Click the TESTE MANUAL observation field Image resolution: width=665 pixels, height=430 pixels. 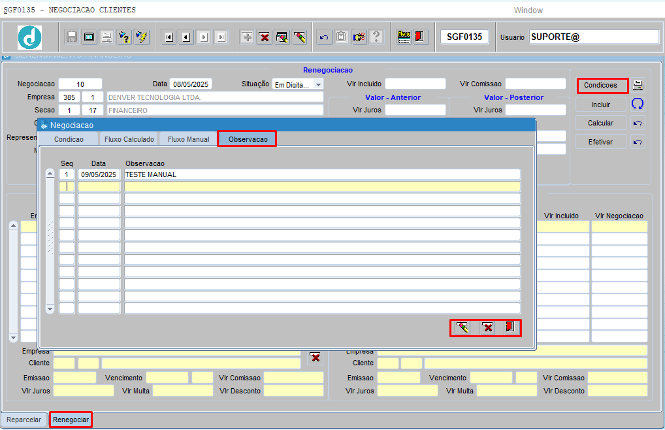[x=322, y=174]
